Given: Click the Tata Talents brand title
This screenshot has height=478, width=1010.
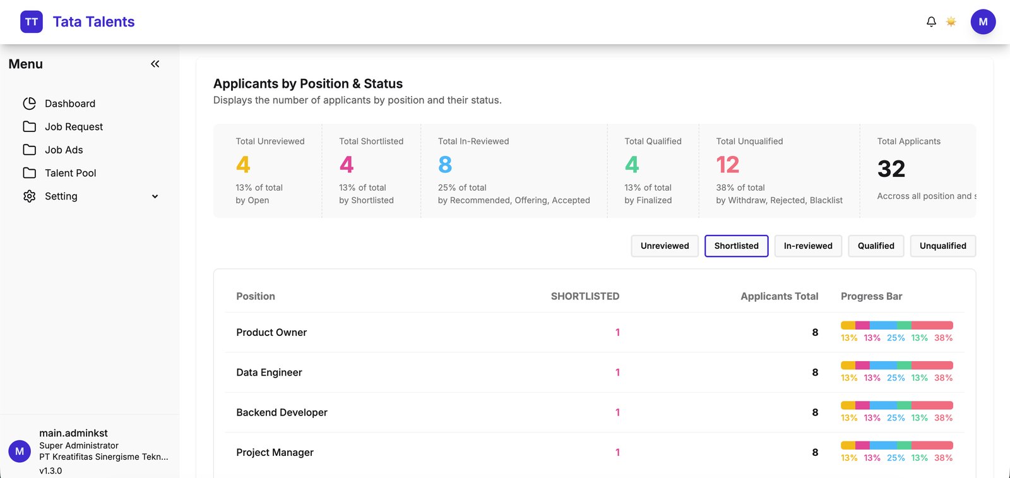Looking at the screenshot, I should click(93, 21).
